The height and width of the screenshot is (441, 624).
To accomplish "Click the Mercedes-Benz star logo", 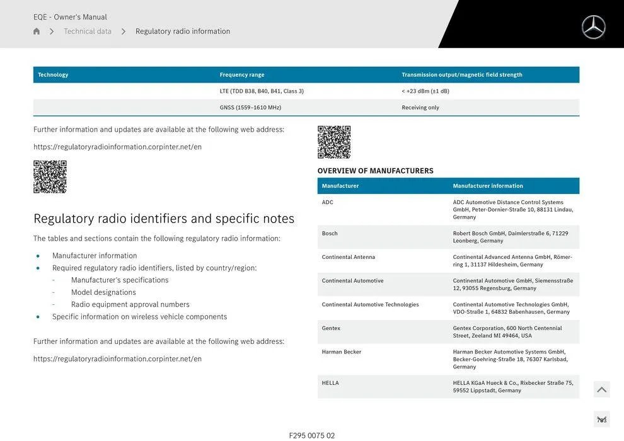I will (x=592, y=26).
